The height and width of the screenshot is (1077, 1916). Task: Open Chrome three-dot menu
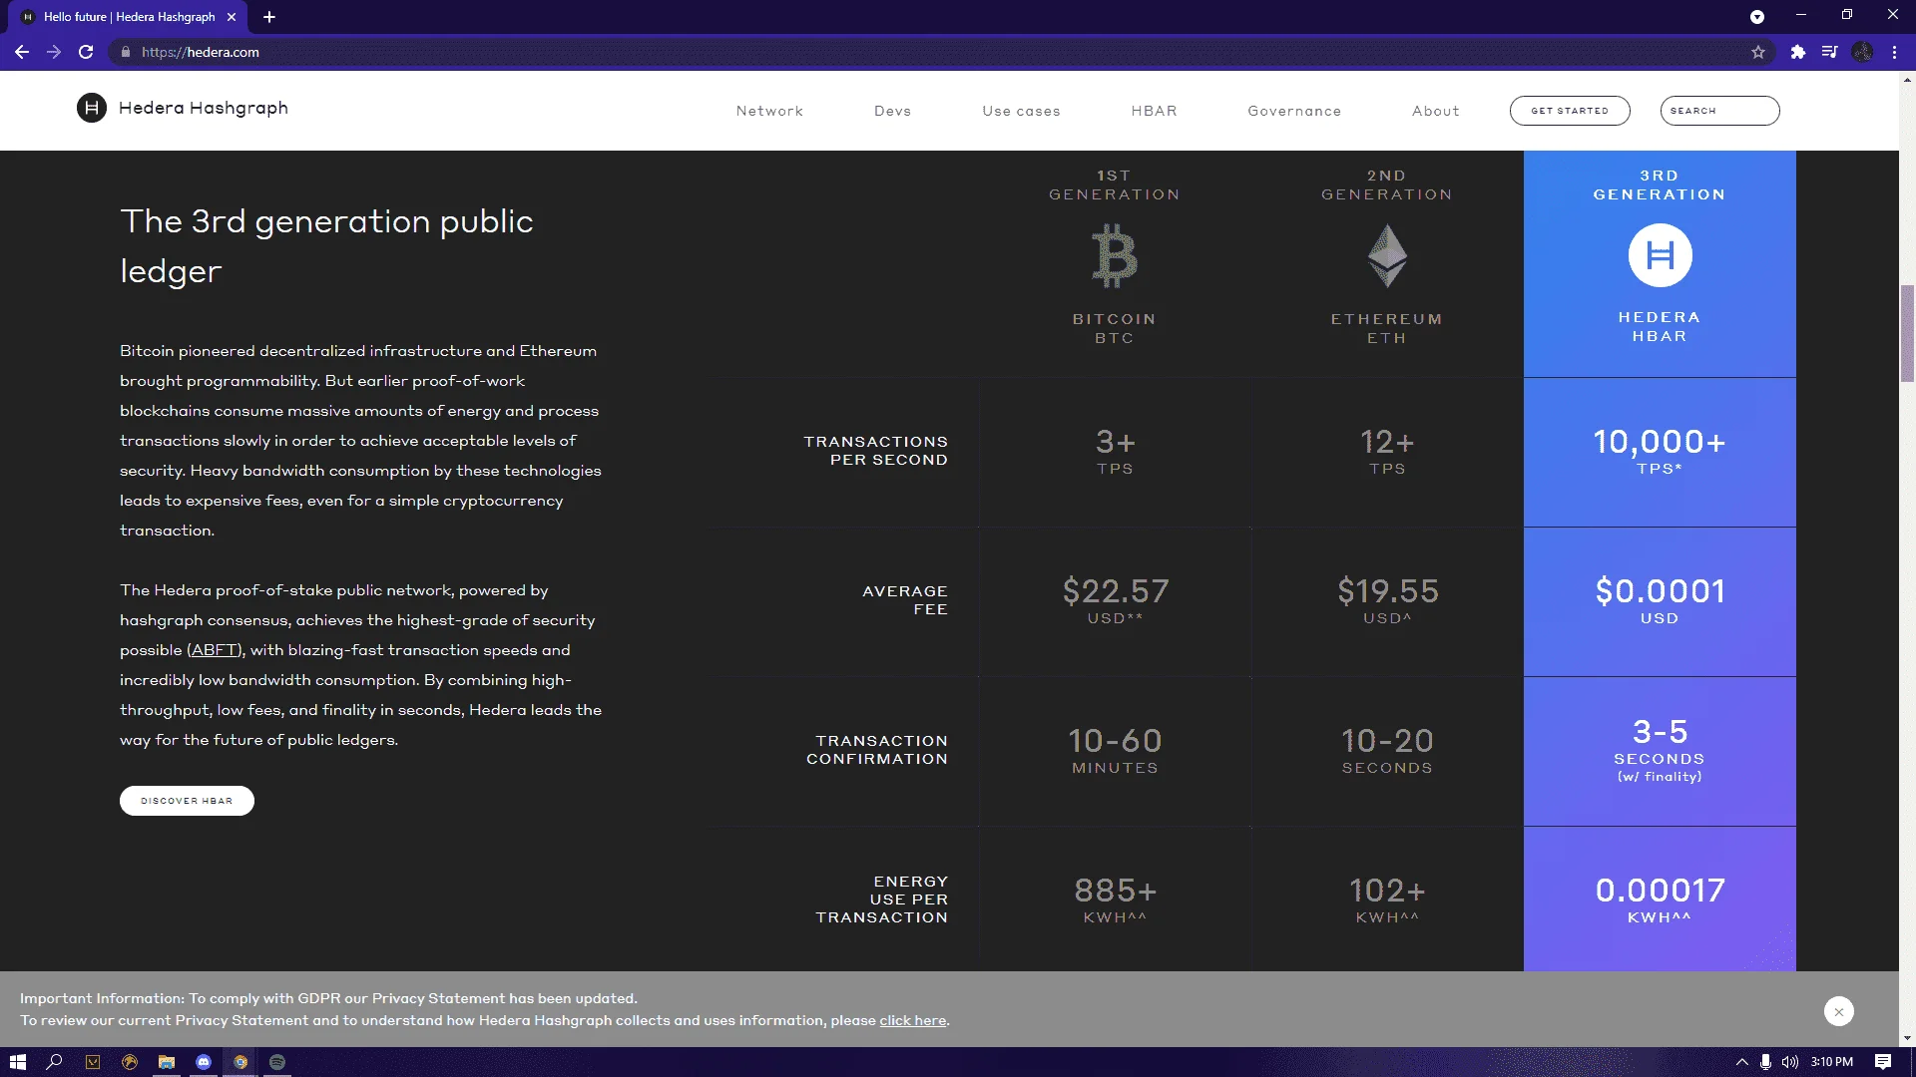click(x=1894, y=52)
